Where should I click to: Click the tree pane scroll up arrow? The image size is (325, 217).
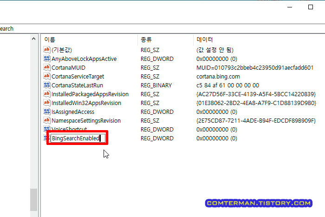coord(33,39)
